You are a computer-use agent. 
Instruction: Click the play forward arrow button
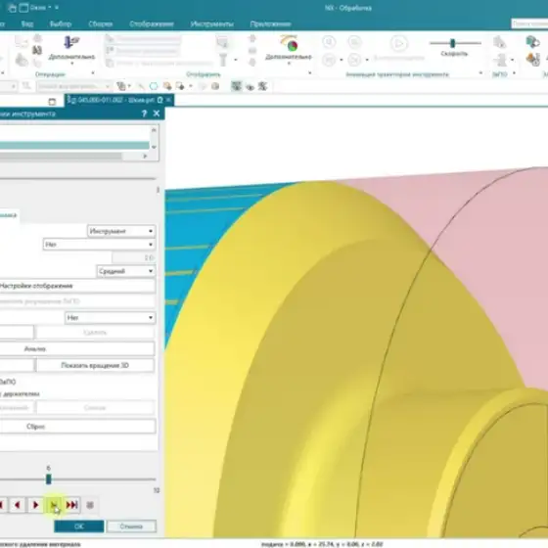click(35, 505)
